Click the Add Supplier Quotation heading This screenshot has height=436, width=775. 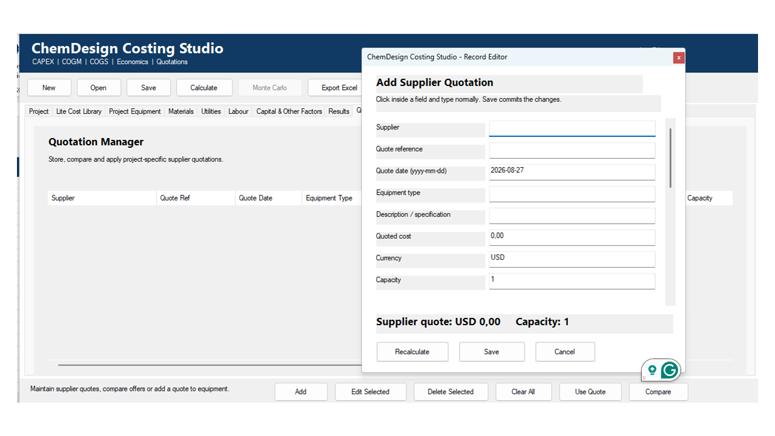click(435, 83)
